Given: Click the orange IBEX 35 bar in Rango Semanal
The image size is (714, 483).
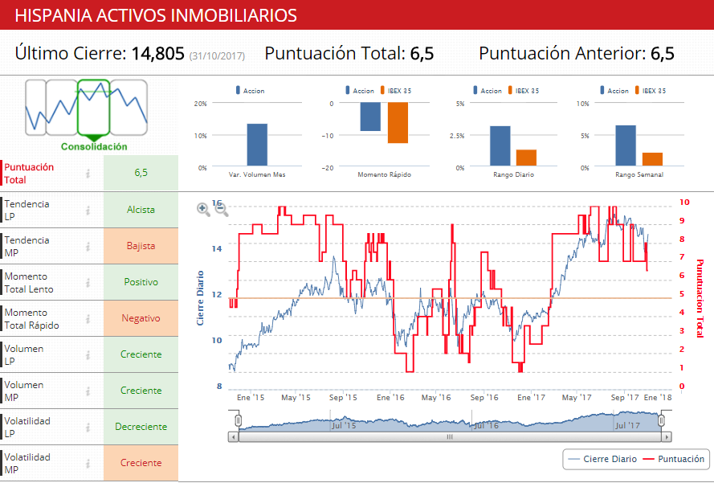Looking at the screenshot, I should (652, 159).
